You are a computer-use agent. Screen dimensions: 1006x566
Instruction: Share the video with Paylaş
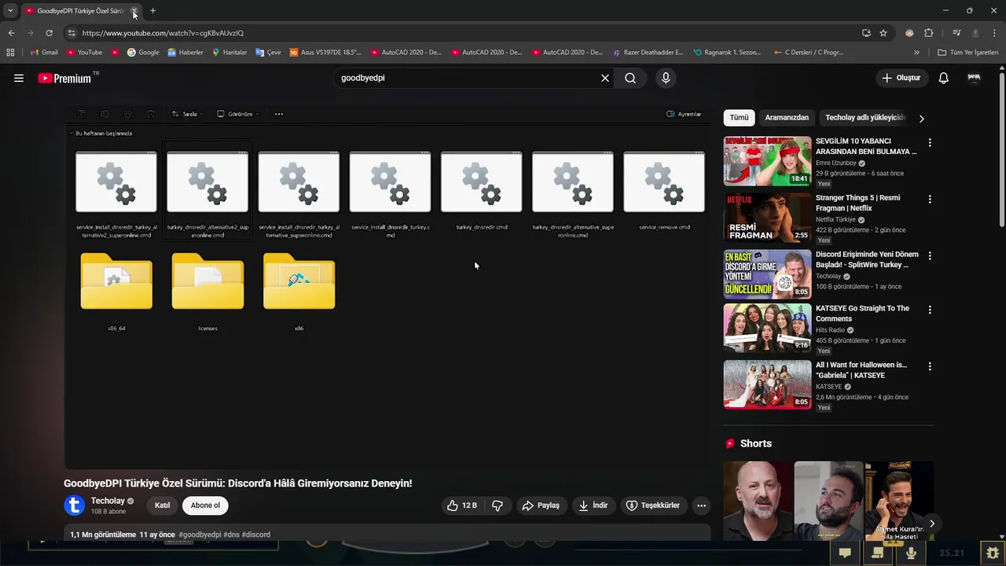[x=541, y=505]
